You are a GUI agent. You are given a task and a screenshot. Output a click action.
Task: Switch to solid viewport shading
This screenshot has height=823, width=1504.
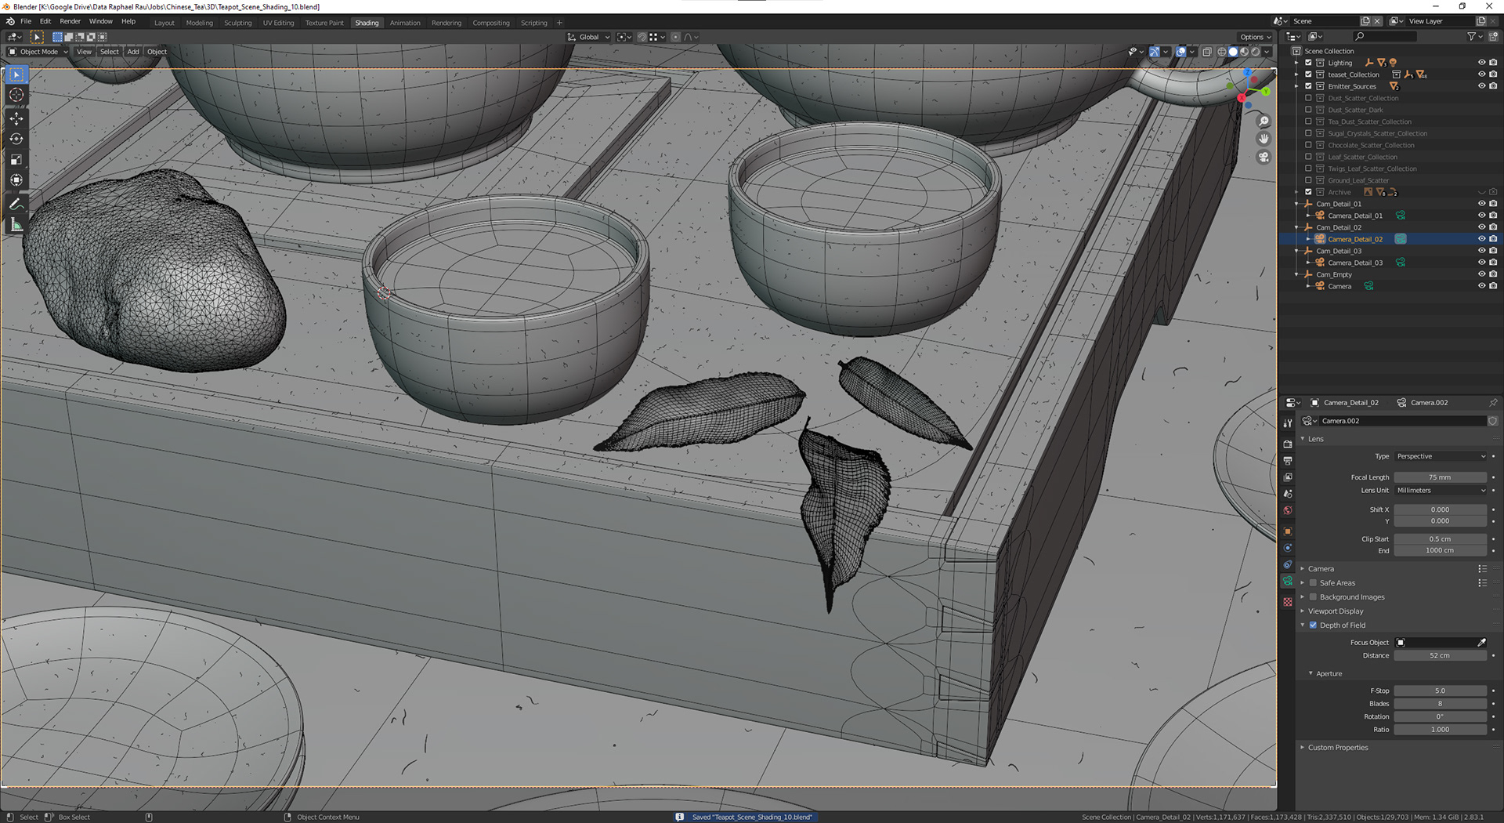[1233, 52]
